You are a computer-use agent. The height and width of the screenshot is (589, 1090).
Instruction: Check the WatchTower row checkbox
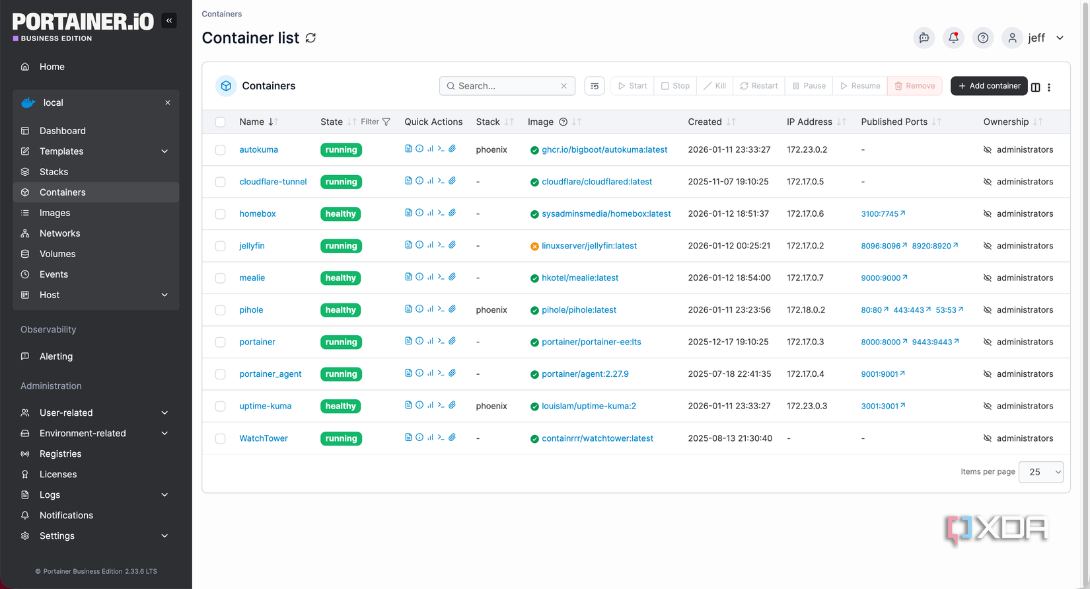(x=221, y=439)
